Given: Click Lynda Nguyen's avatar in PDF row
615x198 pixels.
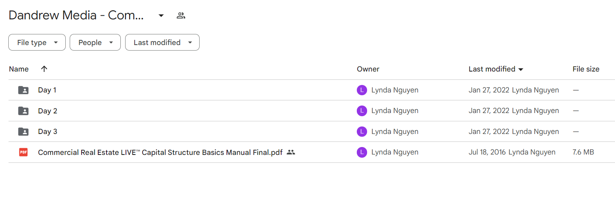Looking at the screenshot, I should [362, 152].
